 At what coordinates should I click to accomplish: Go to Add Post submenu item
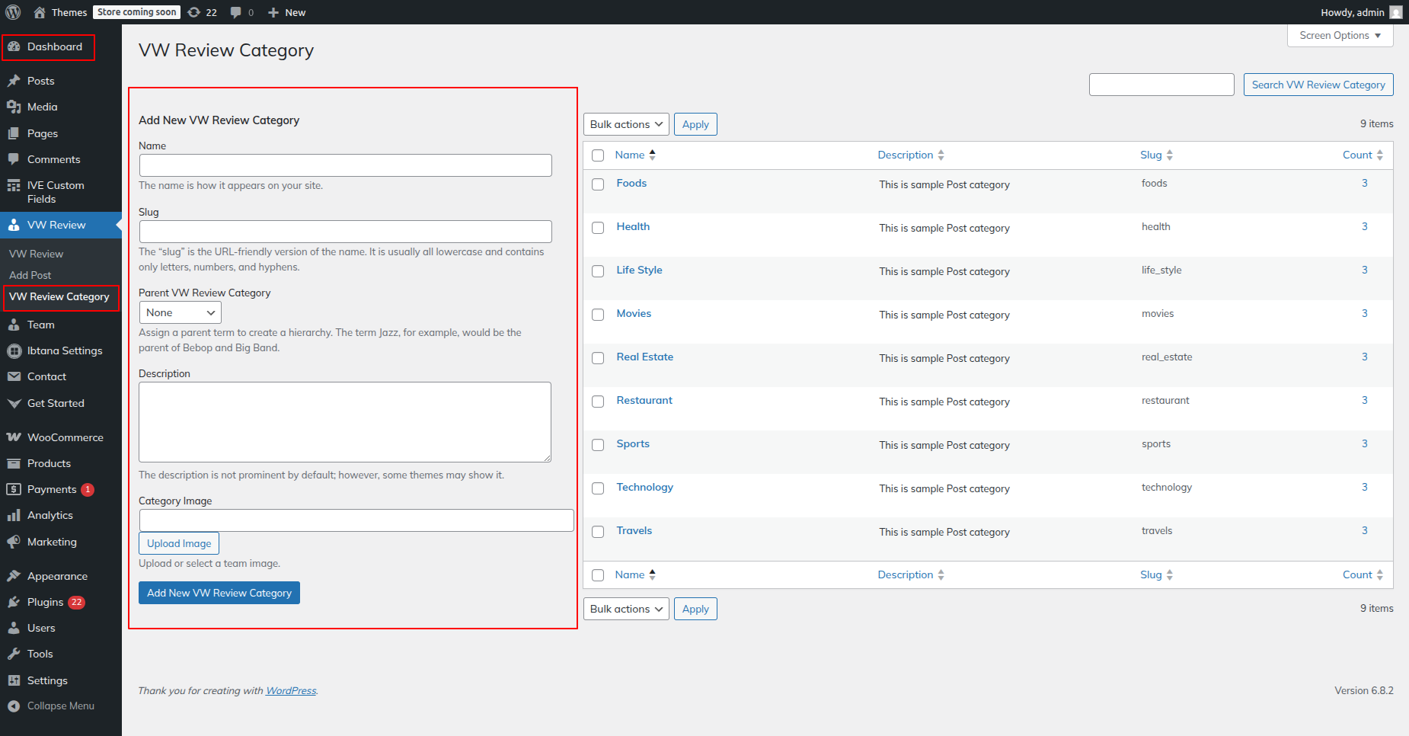click(x=30, y=275)
